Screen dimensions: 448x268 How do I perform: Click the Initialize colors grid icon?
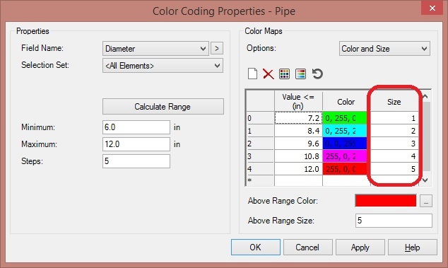(284, 74)
